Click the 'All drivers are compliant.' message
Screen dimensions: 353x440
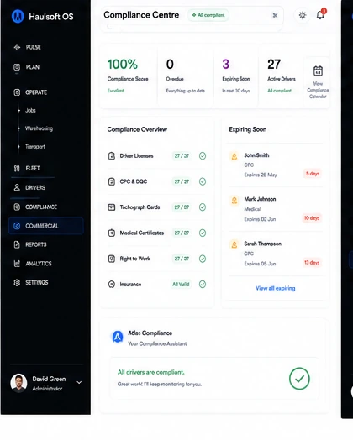[151, 372]
